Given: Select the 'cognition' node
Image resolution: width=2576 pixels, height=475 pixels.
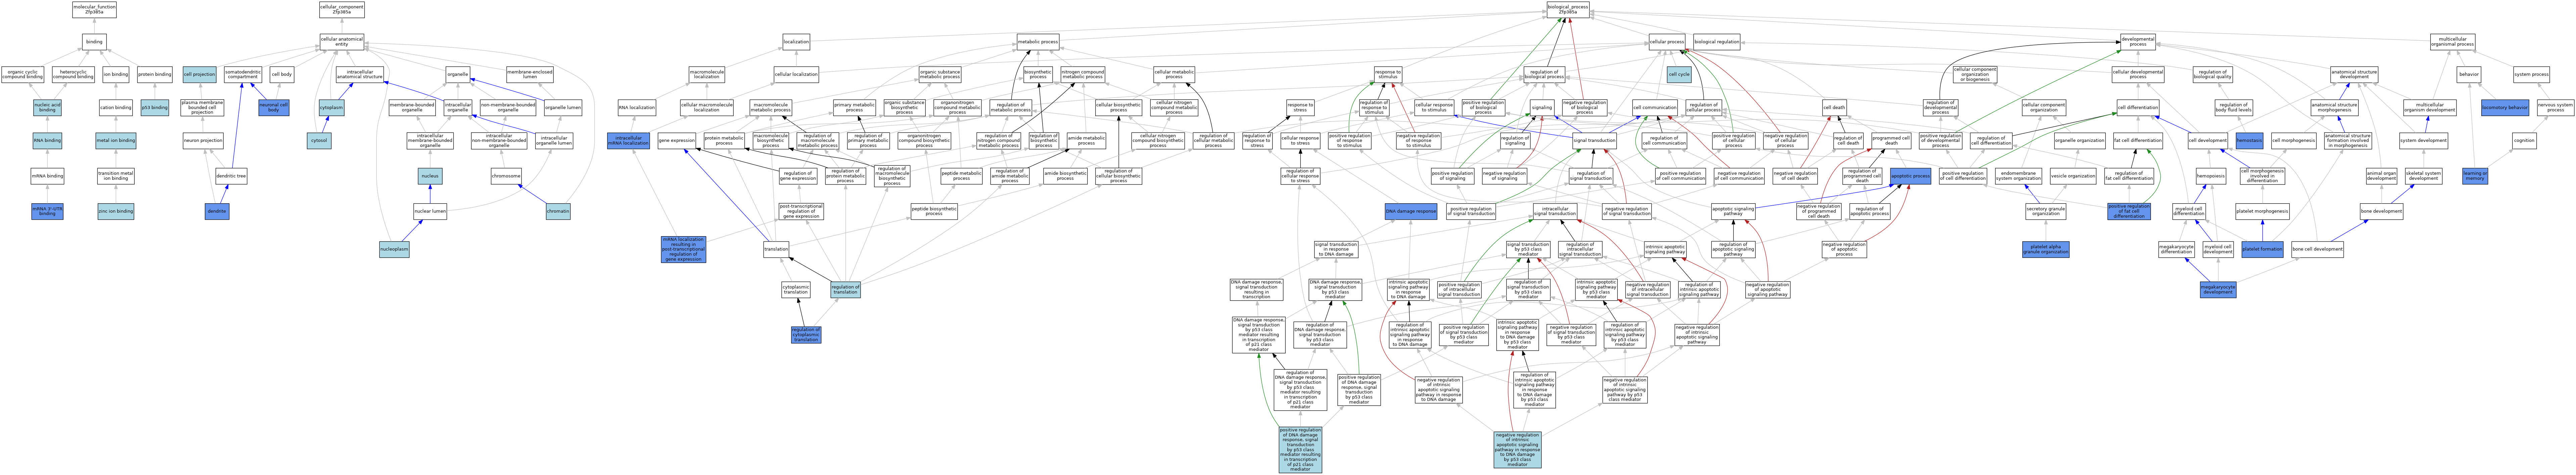Looking at the screenshot, I should (x=2524, y=141).
